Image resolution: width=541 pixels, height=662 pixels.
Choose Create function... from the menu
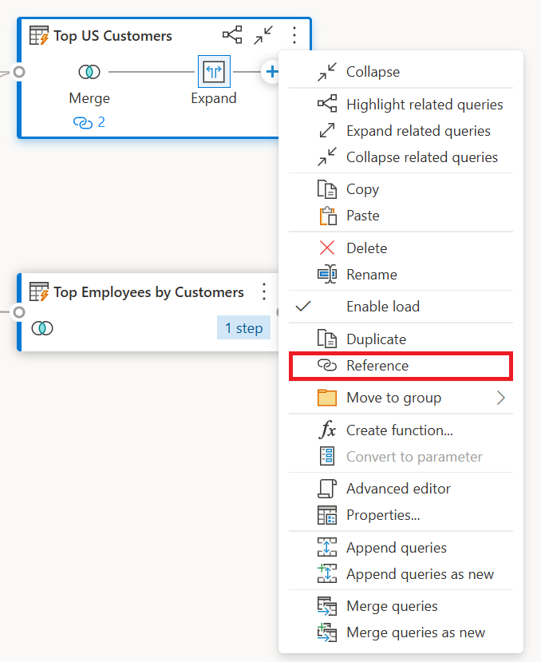pyautogui.click(x=401, y=430)
